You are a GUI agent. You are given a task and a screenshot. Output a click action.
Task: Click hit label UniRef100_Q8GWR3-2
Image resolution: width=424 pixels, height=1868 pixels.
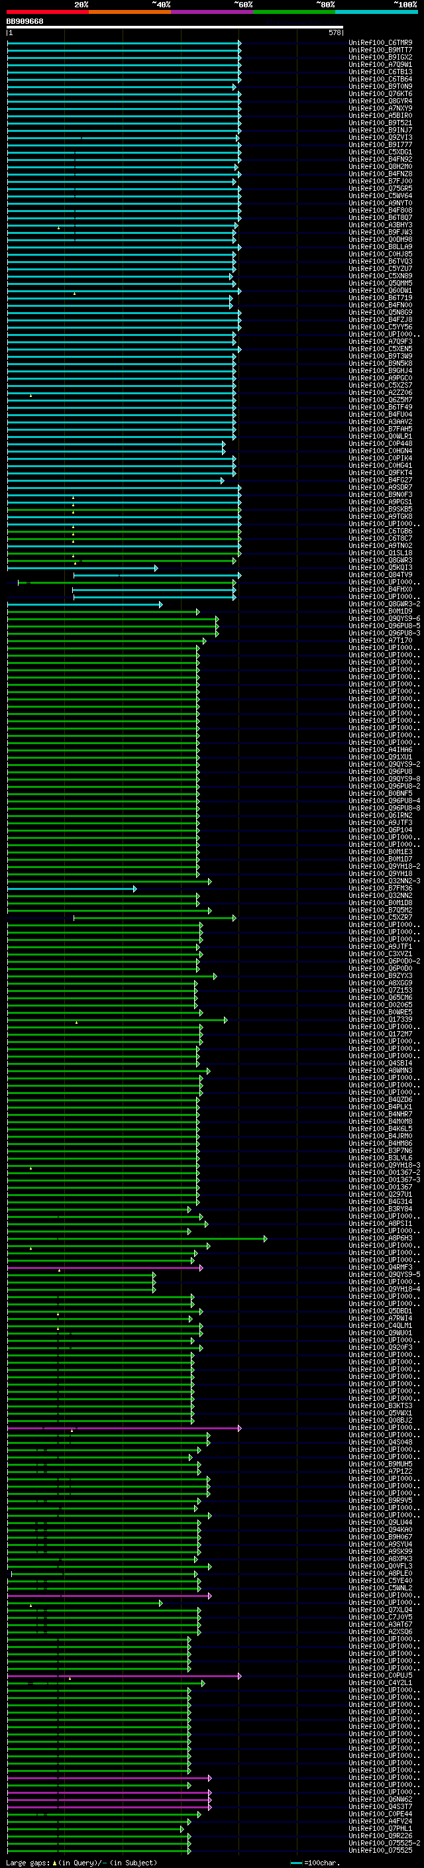point(384,603)
